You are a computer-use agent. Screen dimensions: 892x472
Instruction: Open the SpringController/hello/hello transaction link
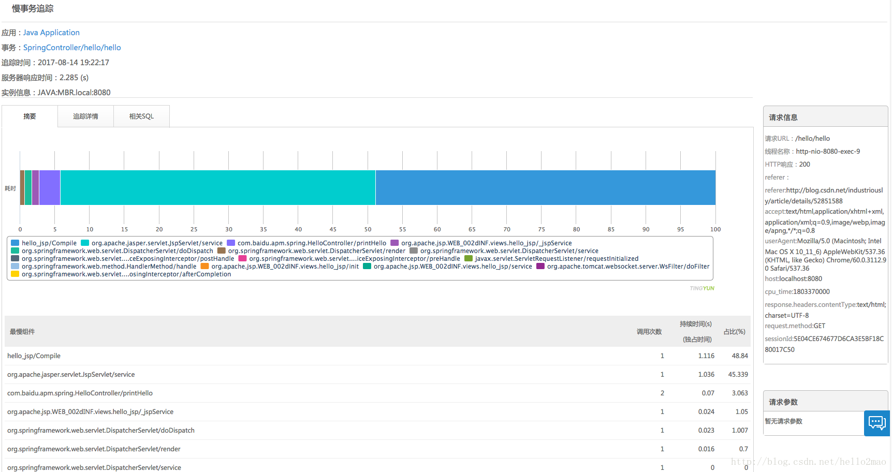(x=72, y=48)
